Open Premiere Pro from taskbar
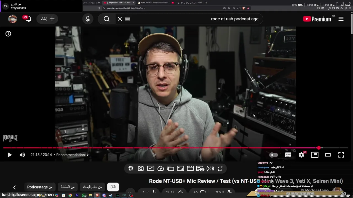 pos(77,195)
